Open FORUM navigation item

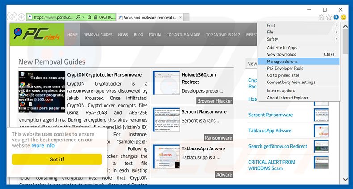point(155,35)
